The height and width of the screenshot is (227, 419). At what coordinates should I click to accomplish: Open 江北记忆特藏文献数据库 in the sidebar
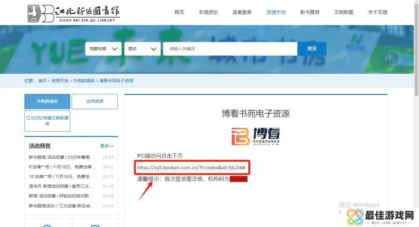(47, 120)
